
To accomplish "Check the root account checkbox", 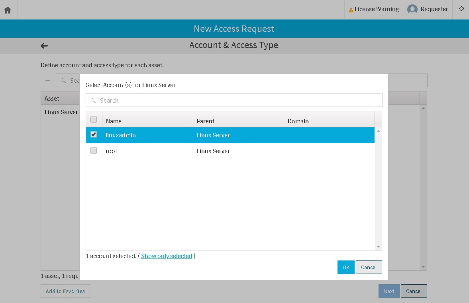I will [94, 151].
